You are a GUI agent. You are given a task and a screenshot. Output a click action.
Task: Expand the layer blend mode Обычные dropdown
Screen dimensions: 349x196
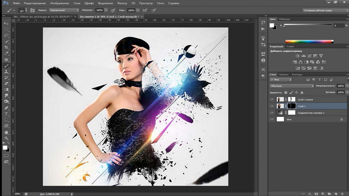(292, 86)
